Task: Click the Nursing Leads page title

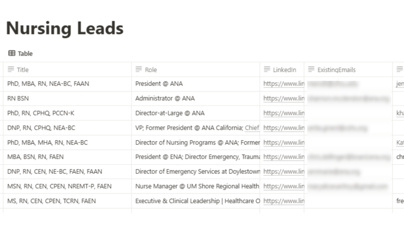Action: [x=65, y=28]
